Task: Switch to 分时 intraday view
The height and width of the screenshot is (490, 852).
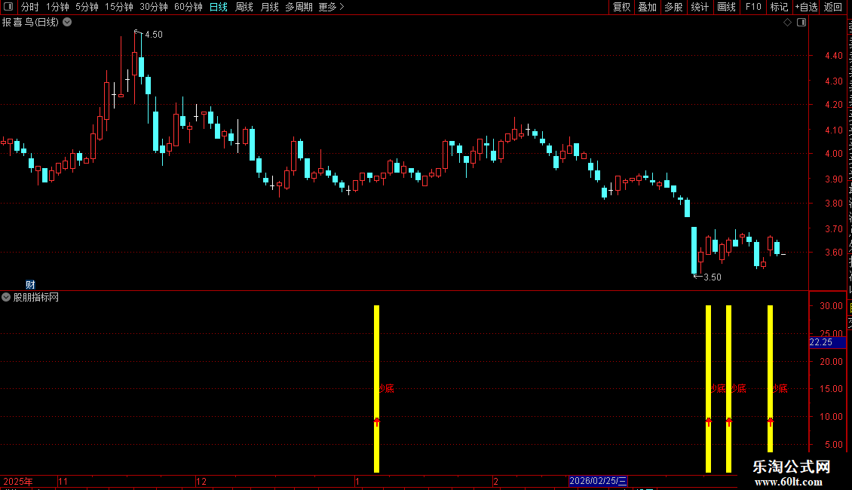Action: [x=30, y=7]
